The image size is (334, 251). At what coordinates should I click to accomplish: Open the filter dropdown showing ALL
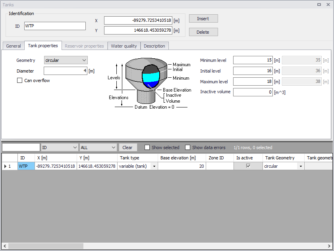(98, 148)
